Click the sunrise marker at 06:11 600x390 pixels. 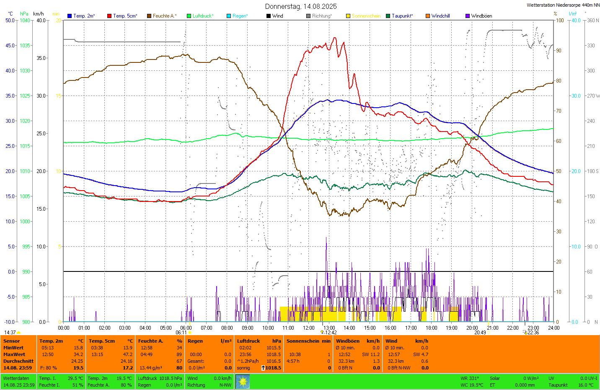[x=190, y=333]
